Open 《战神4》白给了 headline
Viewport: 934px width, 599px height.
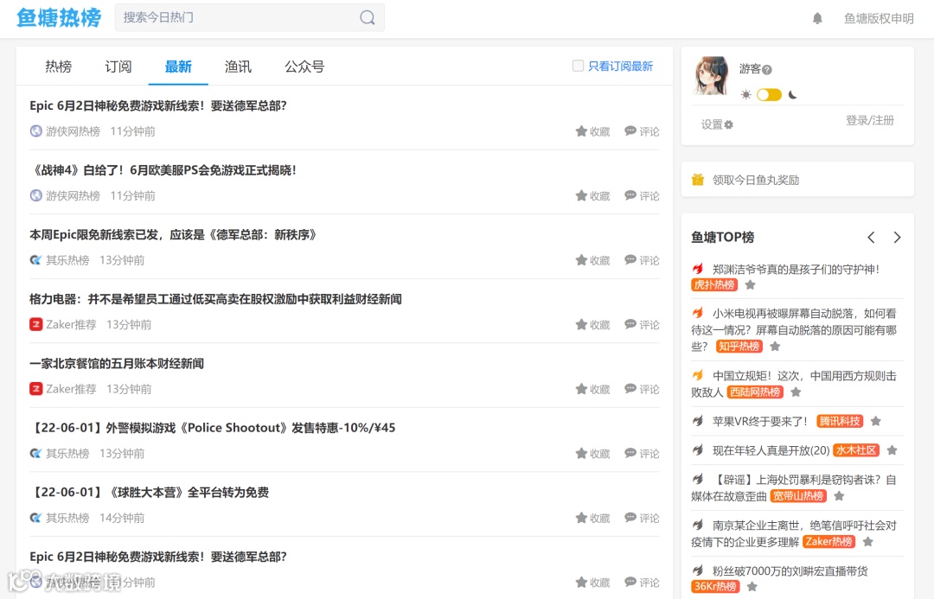[x=163, y=170]
